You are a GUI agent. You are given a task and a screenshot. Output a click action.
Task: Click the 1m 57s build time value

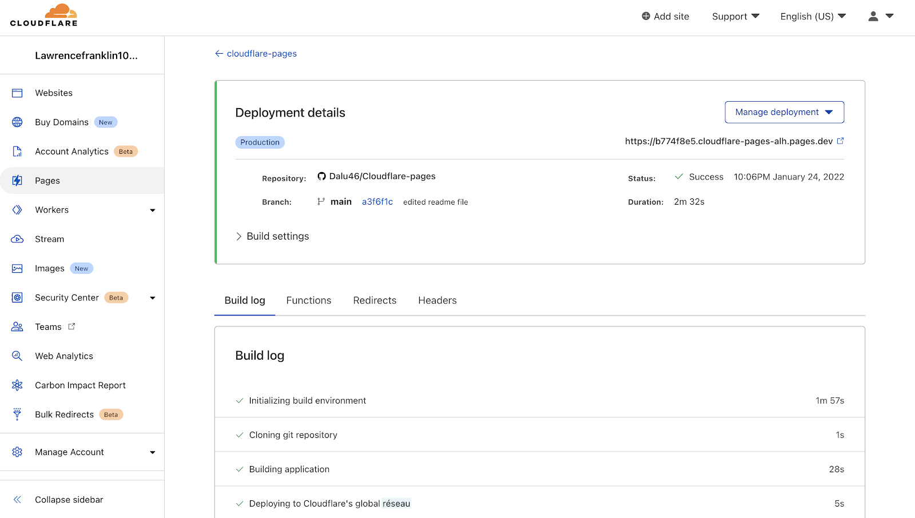(830, 401)
